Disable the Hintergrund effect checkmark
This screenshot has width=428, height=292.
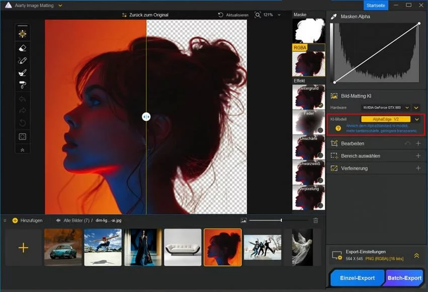[320, 105]
